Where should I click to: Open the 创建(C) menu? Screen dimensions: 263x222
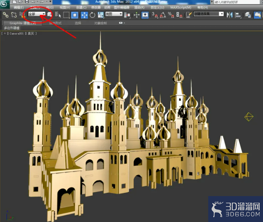point(81,8)
